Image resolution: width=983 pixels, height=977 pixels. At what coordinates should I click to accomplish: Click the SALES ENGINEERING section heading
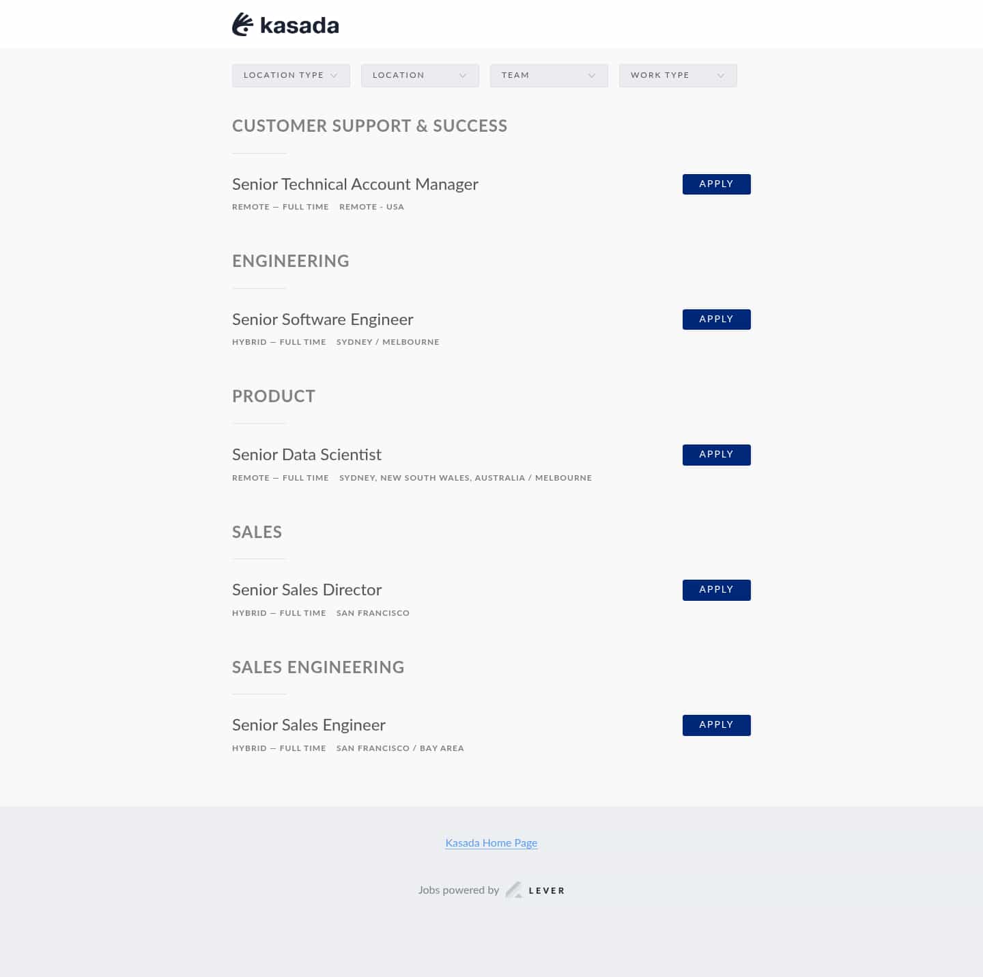click(318, 668)
